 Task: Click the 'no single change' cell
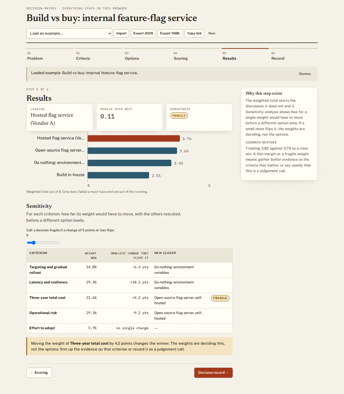point(132,328)
